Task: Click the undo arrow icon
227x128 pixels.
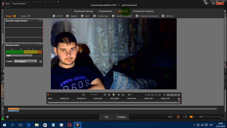Action: 6,7
